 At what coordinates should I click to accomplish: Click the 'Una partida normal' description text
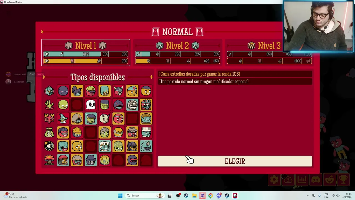(x=204, y=82)
